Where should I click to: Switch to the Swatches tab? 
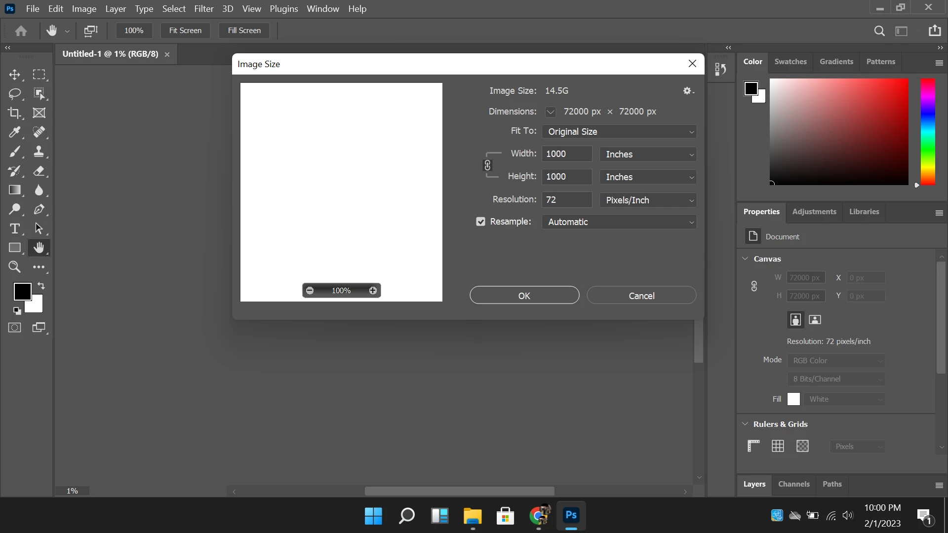[x=790, y=62]
